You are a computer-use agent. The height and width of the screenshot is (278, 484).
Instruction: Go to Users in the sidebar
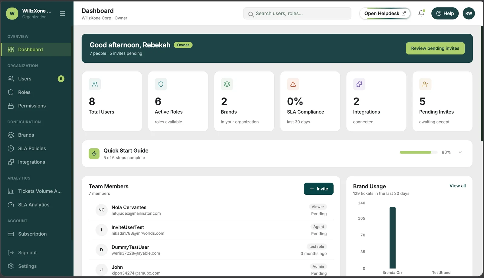tap(36, 79)
